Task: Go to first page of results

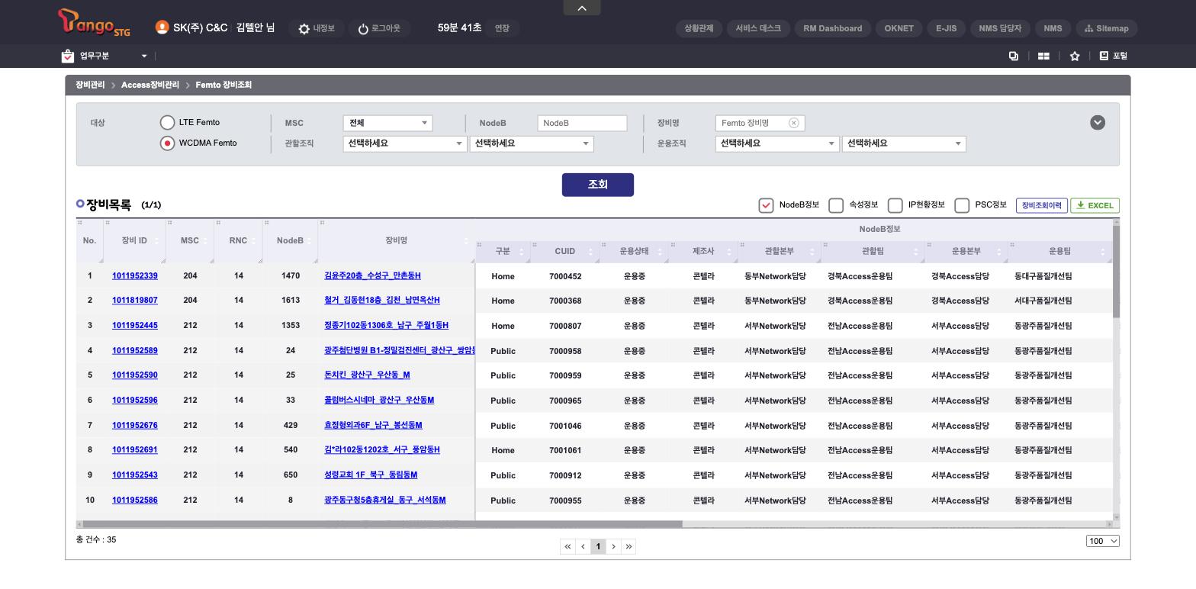Action: (567, 546)
